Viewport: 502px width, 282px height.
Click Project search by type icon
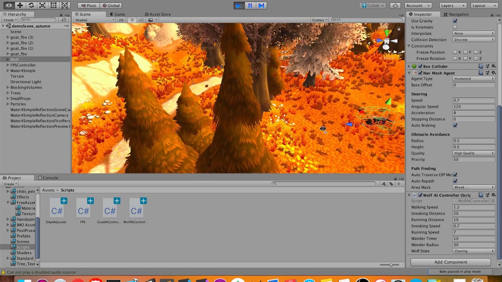384,184
